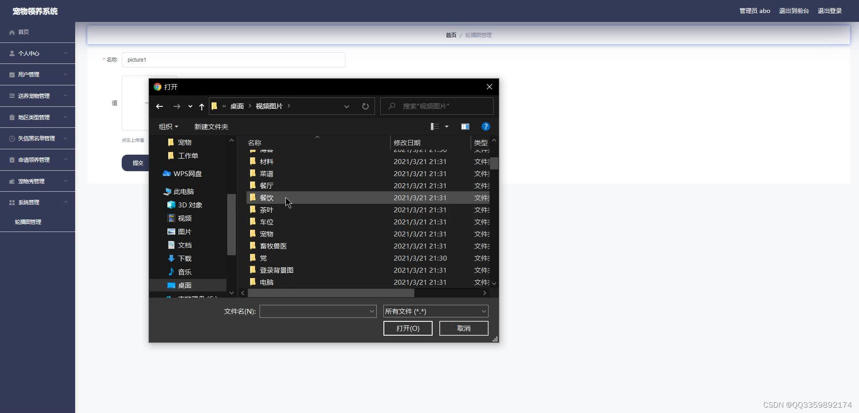
Task: Select the 餐饮 folder
Action: pos(368,198)
